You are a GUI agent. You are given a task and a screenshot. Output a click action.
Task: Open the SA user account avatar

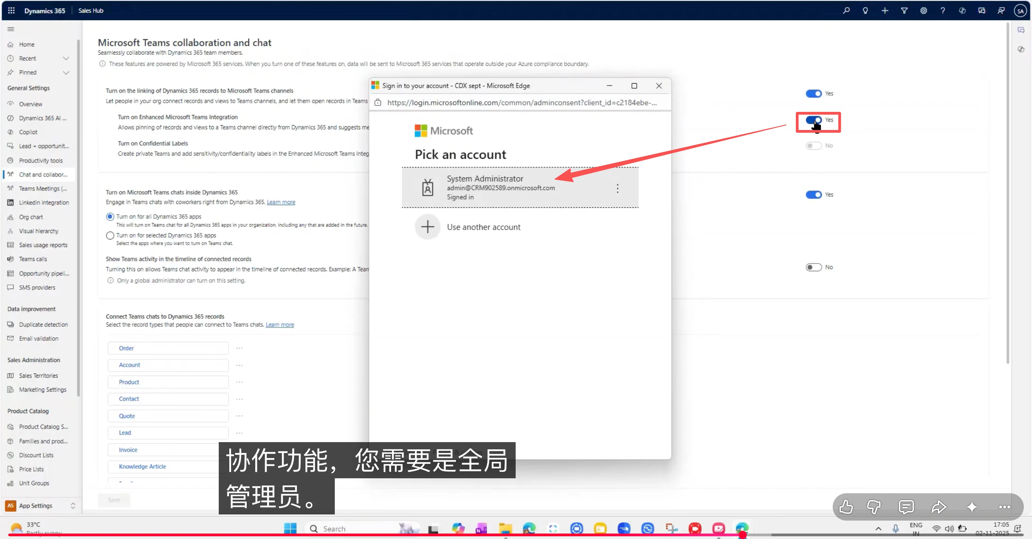coord(1020,11)
